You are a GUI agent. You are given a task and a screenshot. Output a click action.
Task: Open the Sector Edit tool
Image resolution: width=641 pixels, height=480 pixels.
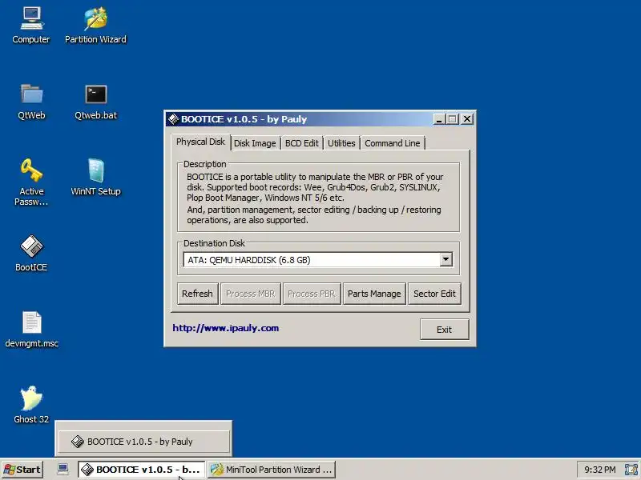(x=434, y=294)
